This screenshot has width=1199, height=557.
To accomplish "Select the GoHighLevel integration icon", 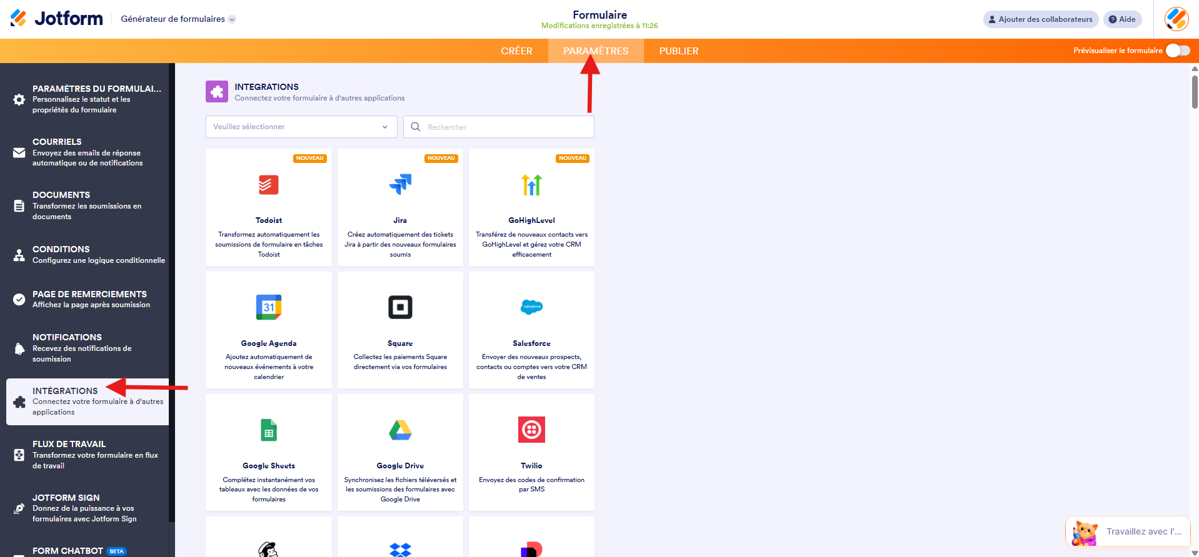I will tap(531, 185).
